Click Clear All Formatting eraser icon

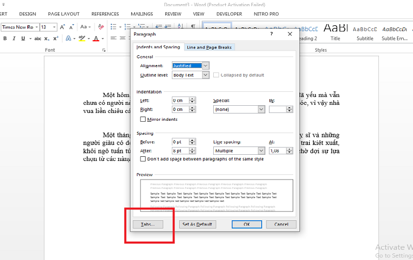pos(101,27)
